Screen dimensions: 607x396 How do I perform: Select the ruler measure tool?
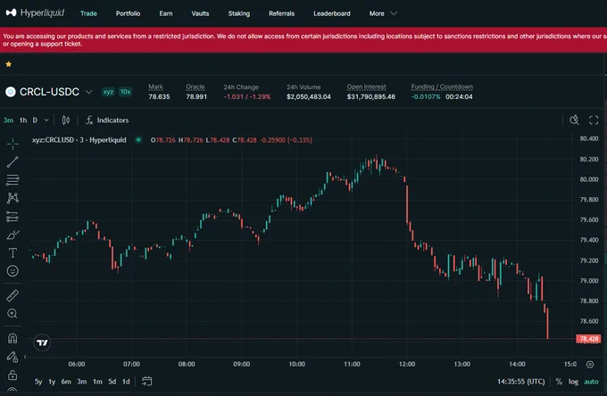12,295
